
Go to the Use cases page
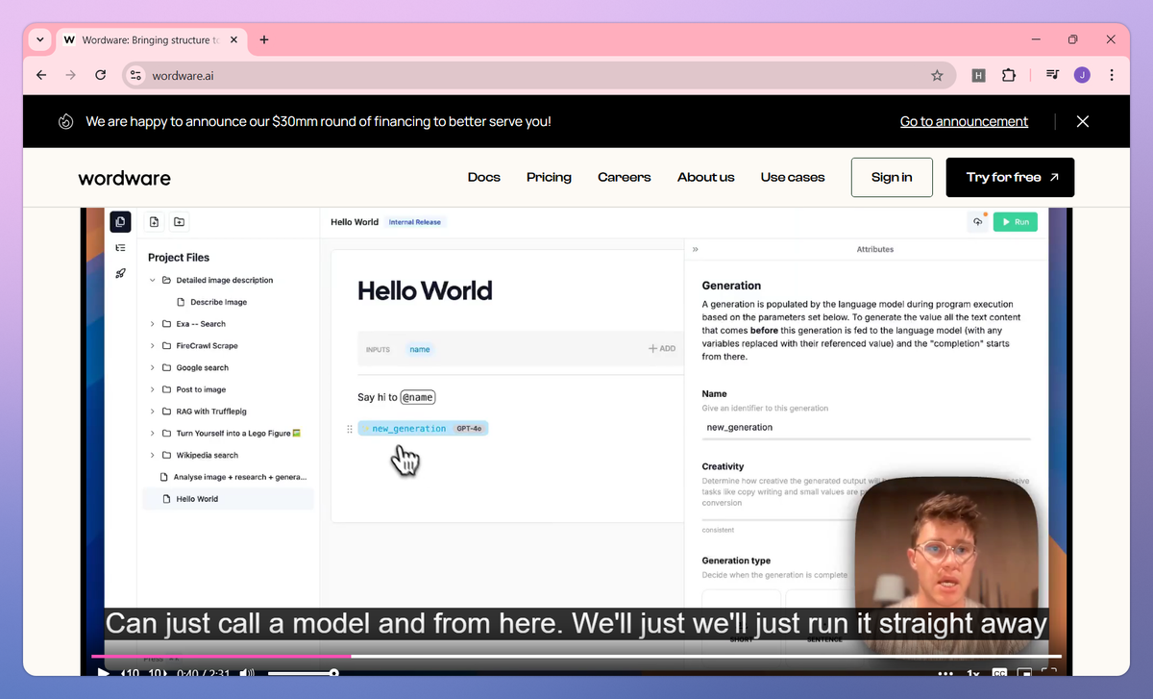click(x=792, y=177)
